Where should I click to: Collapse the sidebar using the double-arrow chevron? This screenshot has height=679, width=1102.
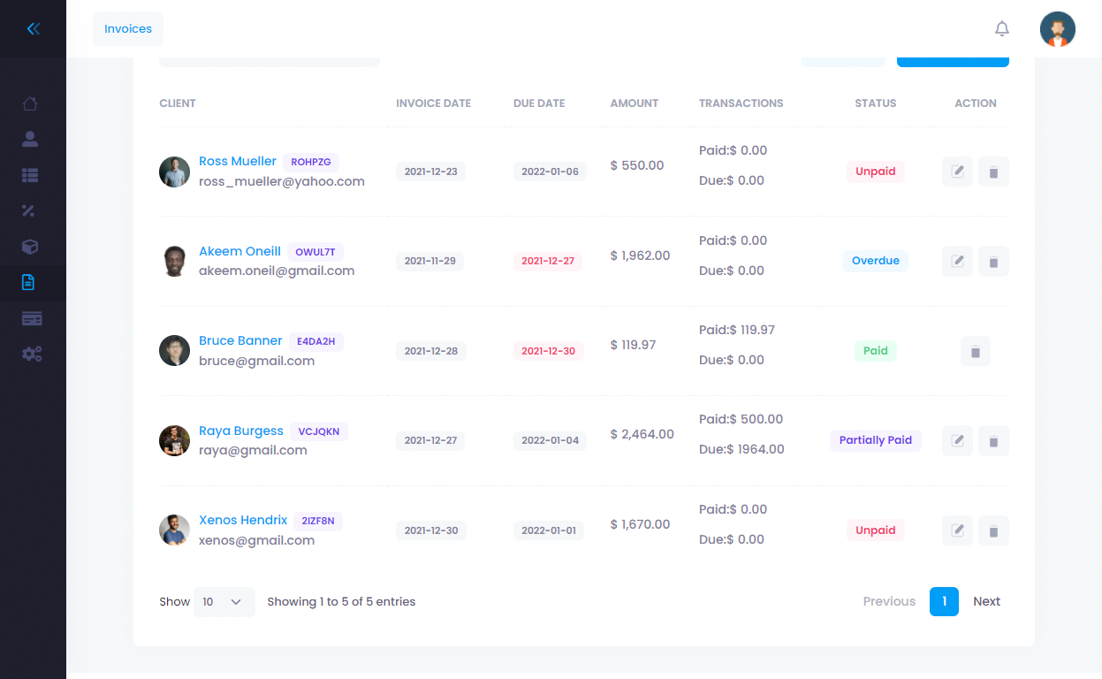coord(34,28)
